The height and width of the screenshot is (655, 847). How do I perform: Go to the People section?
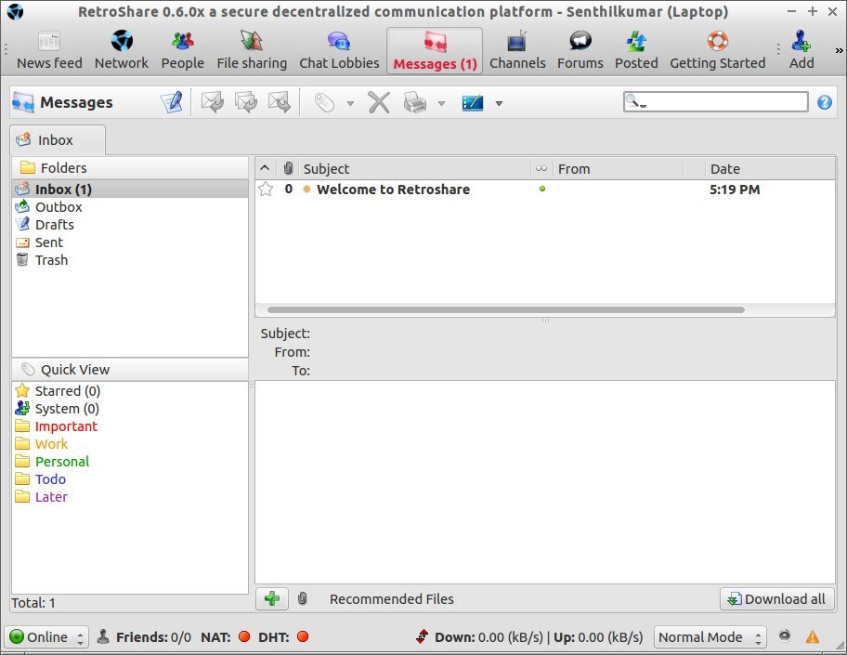183,51
